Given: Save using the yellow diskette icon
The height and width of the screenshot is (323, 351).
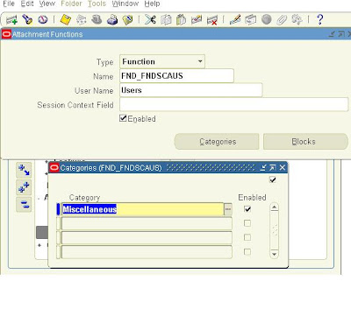Looking at the screenshot, I should pos(66,20).
